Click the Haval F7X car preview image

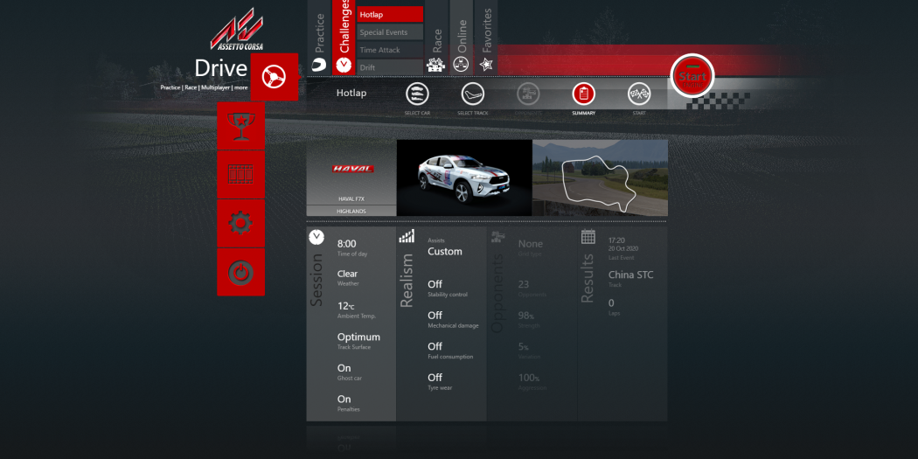point(464,178)
